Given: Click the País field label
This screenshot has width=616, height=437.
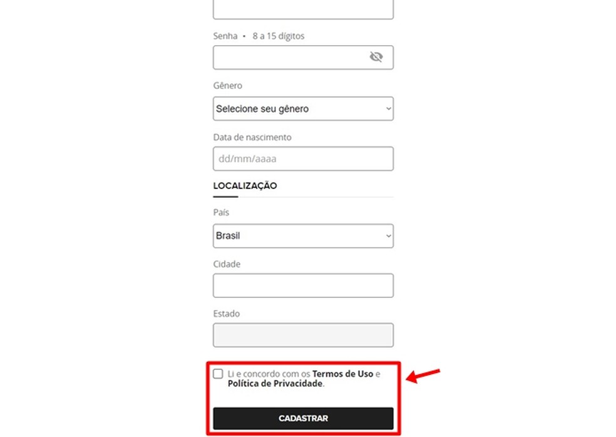Looking at the screenshot, I should point(221,213).
